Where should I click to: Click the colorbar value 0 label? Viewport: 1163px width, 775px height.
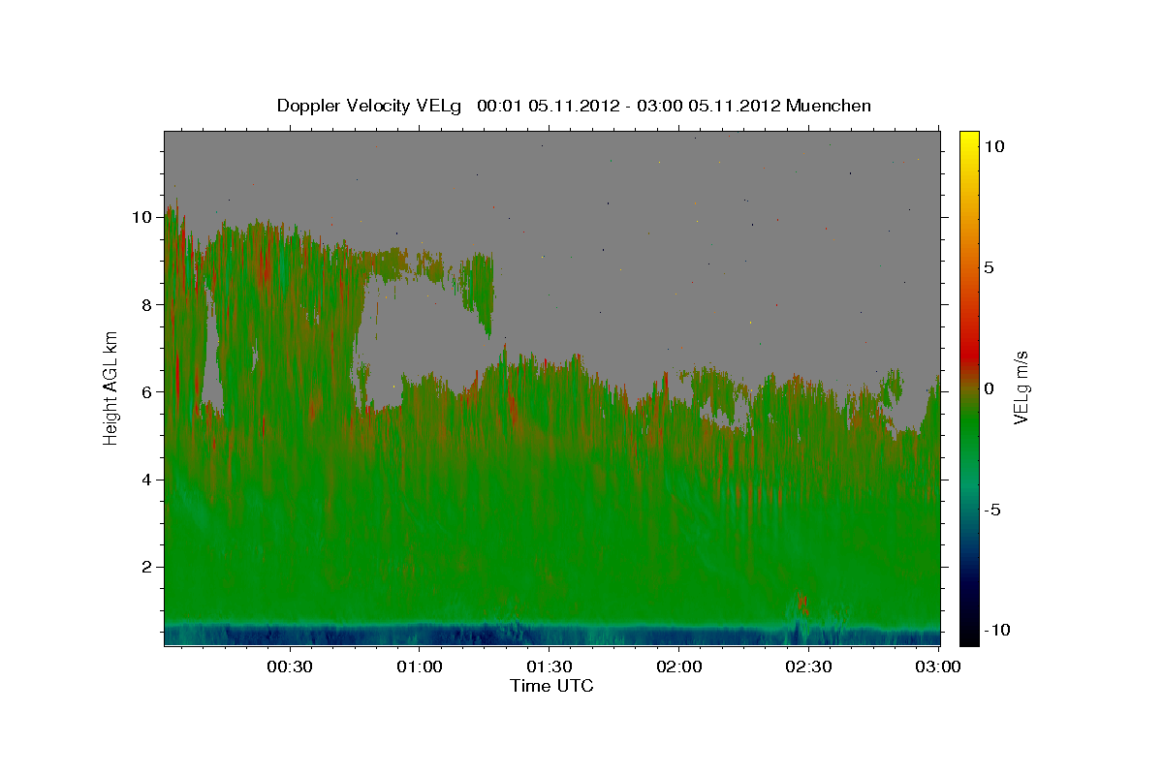989,388
